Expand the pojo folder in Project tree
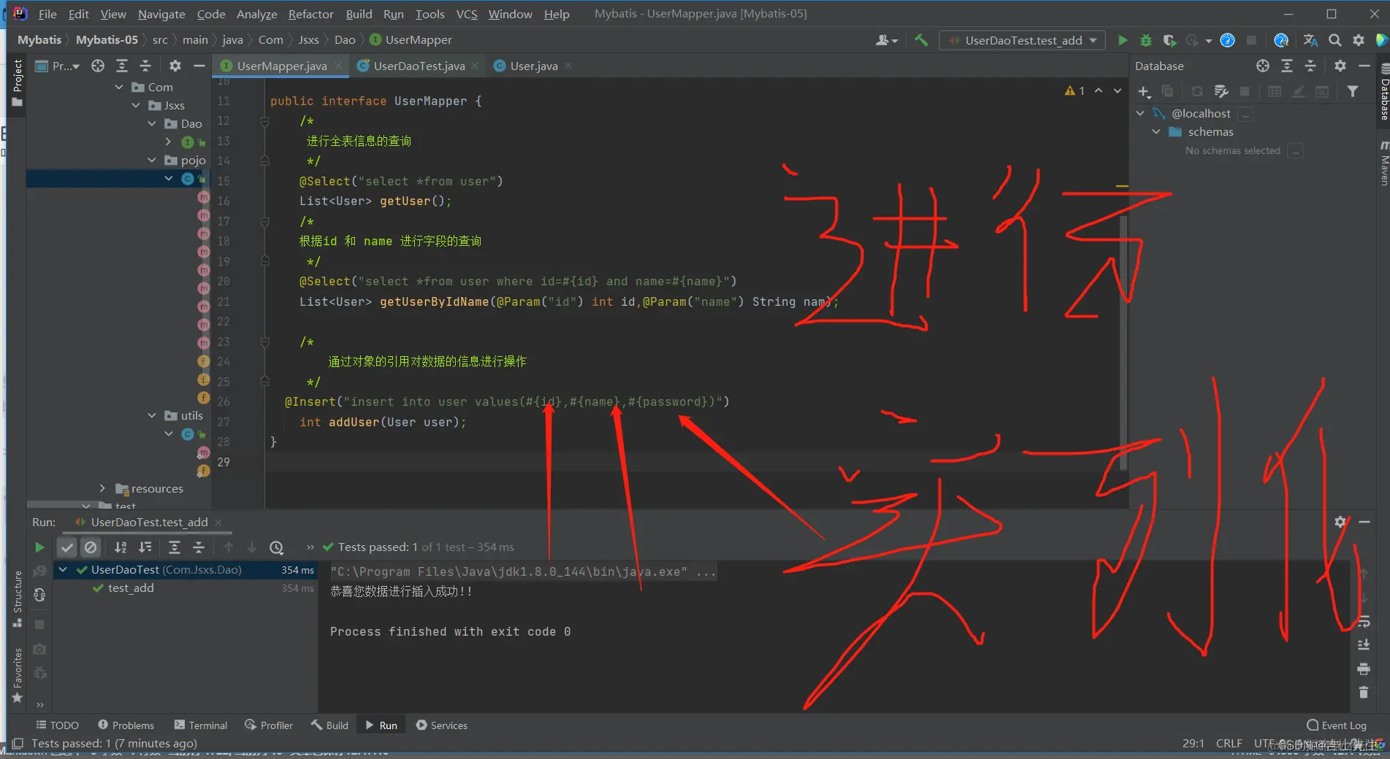1390x759 pixels. (151, 160)
